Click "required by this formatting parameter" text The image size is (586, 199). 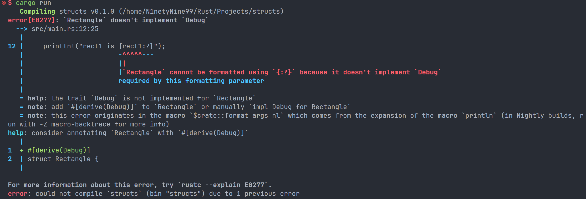click(191, 81)
